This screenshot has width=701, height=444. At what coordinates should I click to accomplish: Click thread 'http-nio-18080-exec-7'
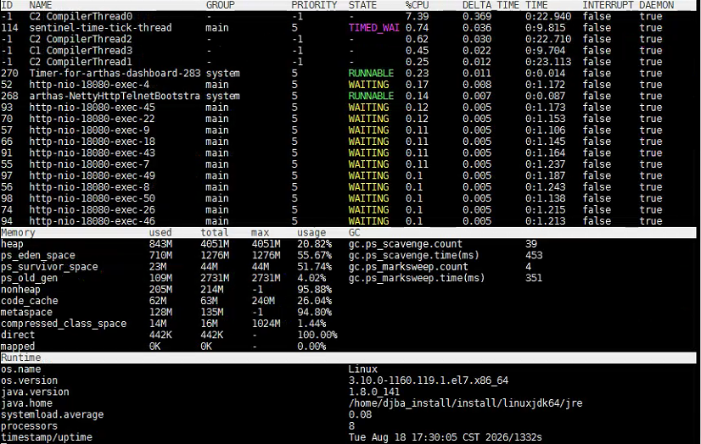tap(89, 164)
